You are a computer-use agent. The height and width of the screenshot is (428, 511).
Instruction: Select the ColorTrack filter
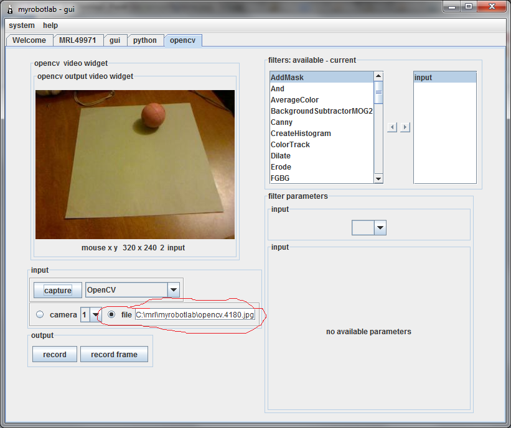click(322, 144)
